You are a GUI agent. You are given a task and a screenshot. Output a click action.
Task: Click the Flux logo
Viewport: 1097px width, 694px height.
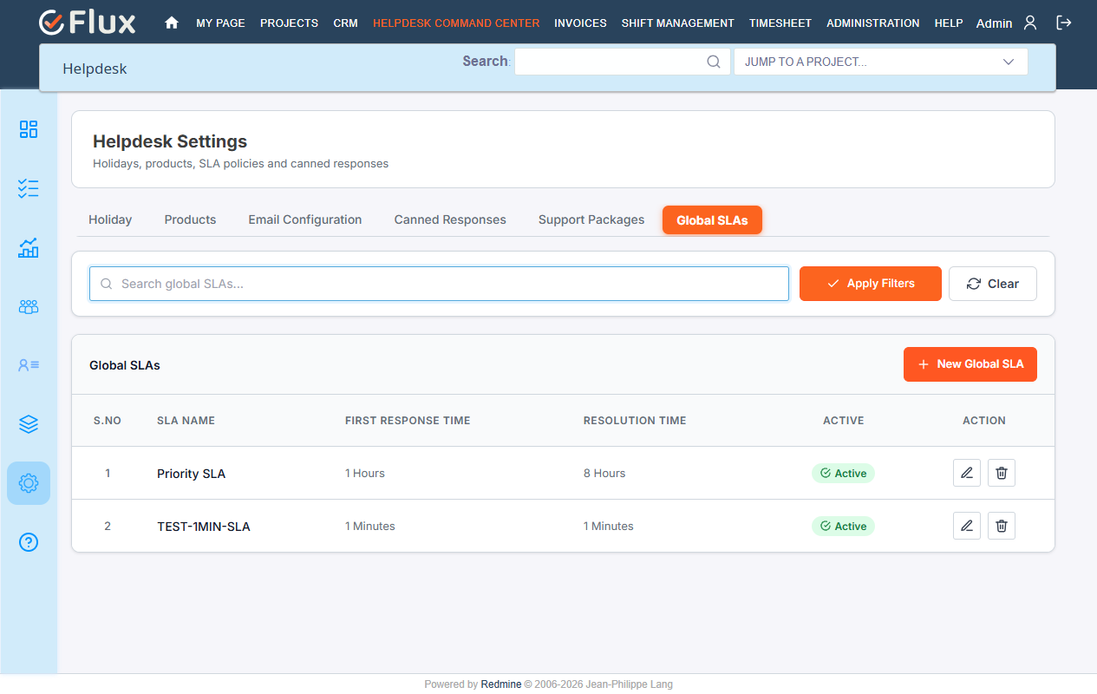coord(87,23)
